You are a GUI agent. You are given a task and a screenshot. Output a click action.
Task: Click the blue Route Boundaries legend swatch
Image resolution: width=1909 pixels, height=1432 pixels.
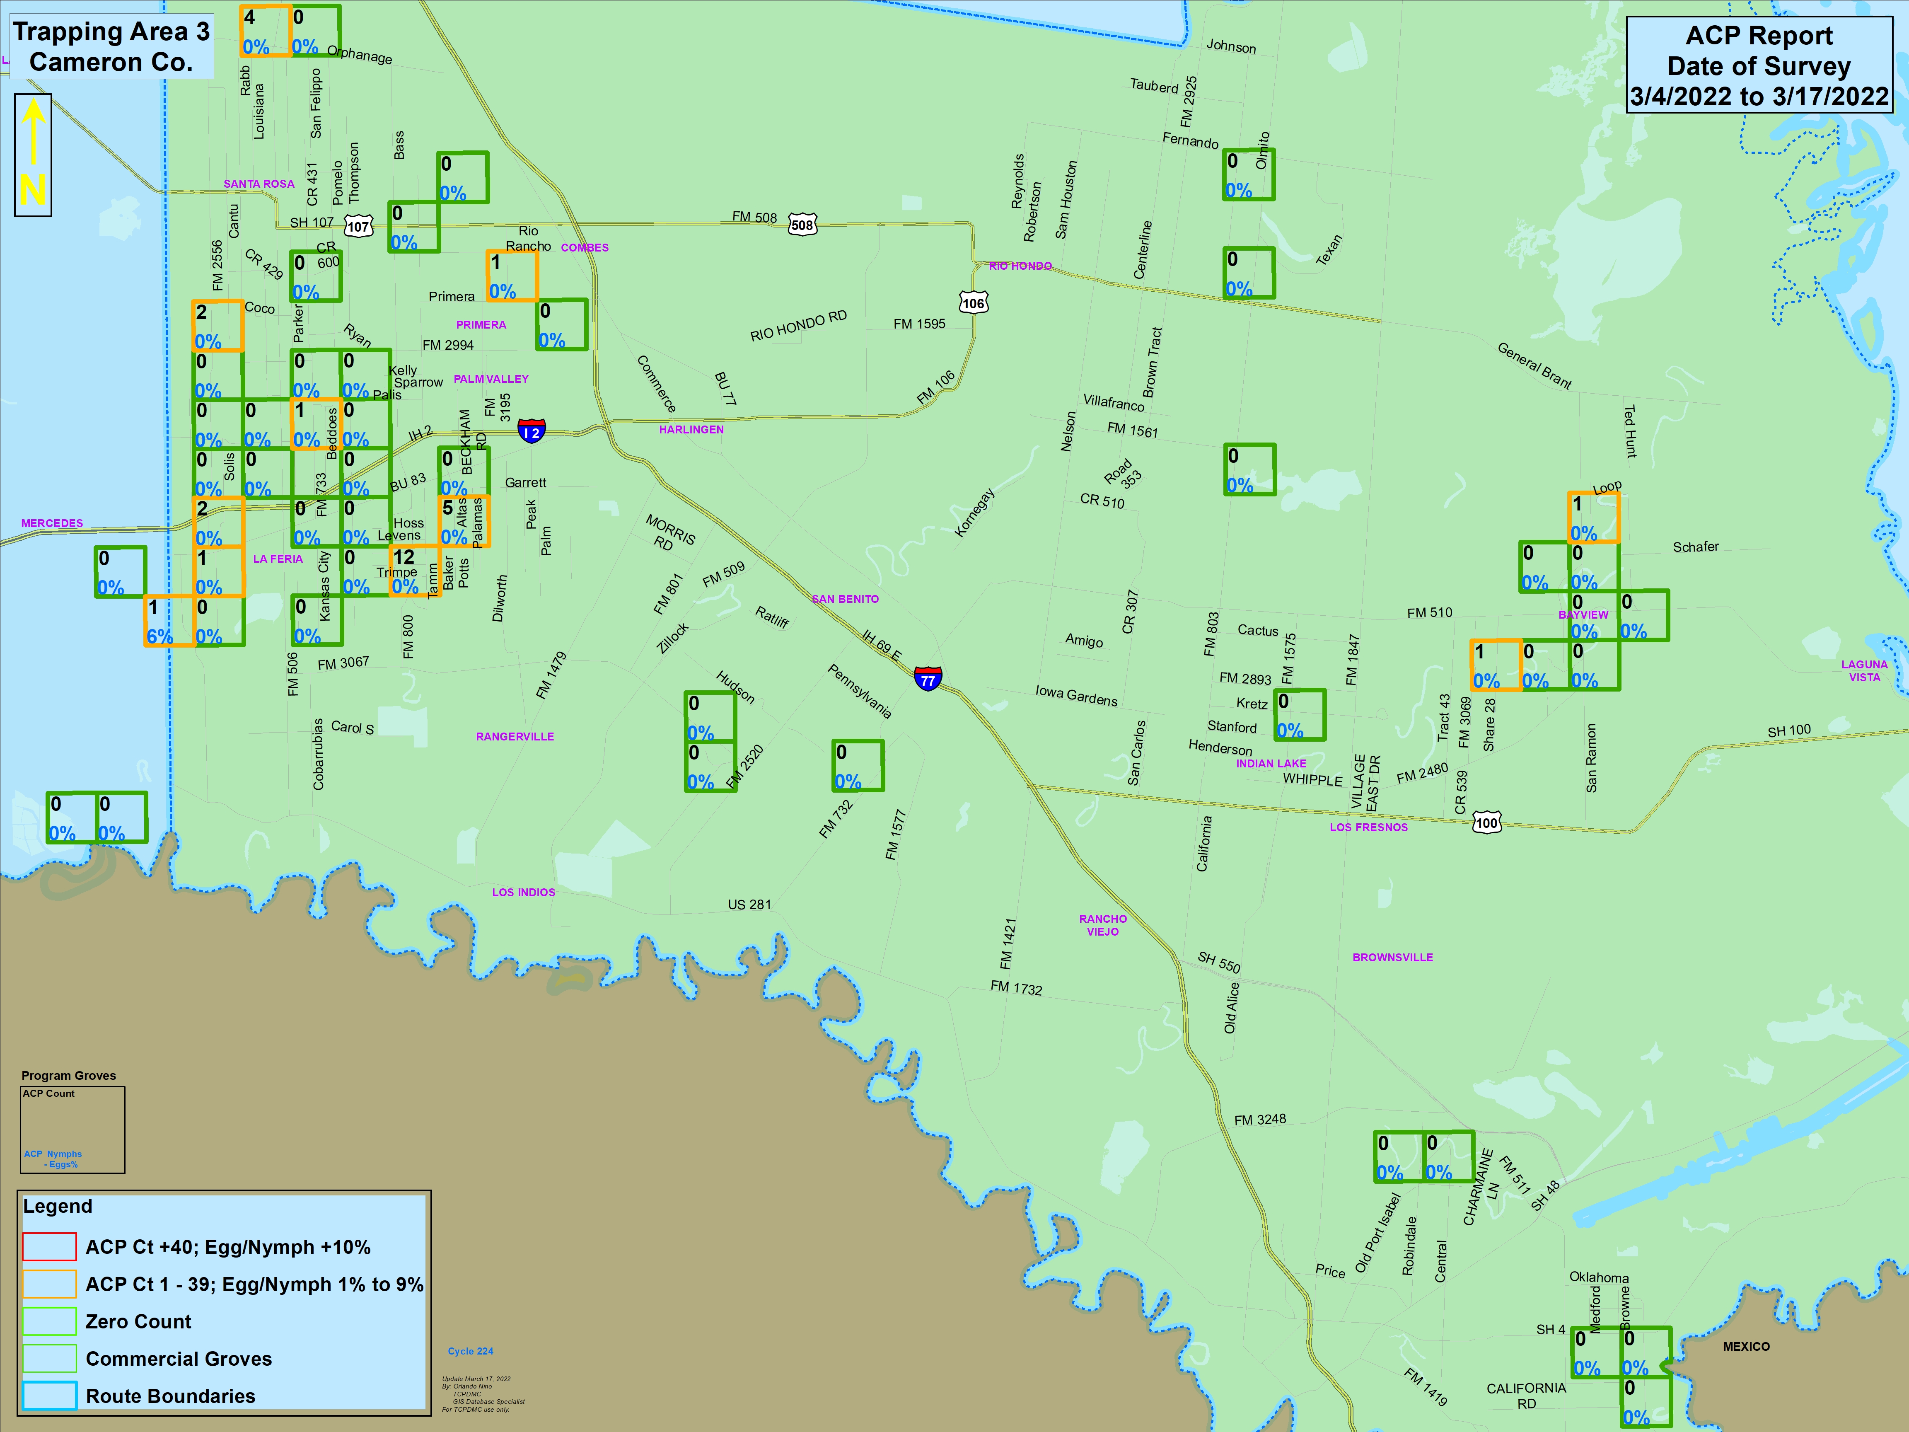pos(50,1396)
